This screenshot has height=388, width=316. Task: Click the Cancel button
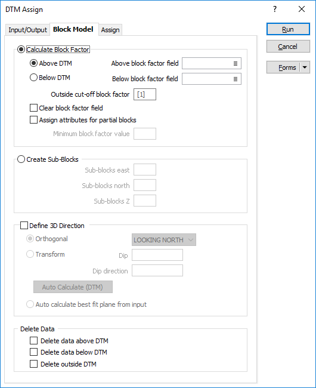[288, 47]
